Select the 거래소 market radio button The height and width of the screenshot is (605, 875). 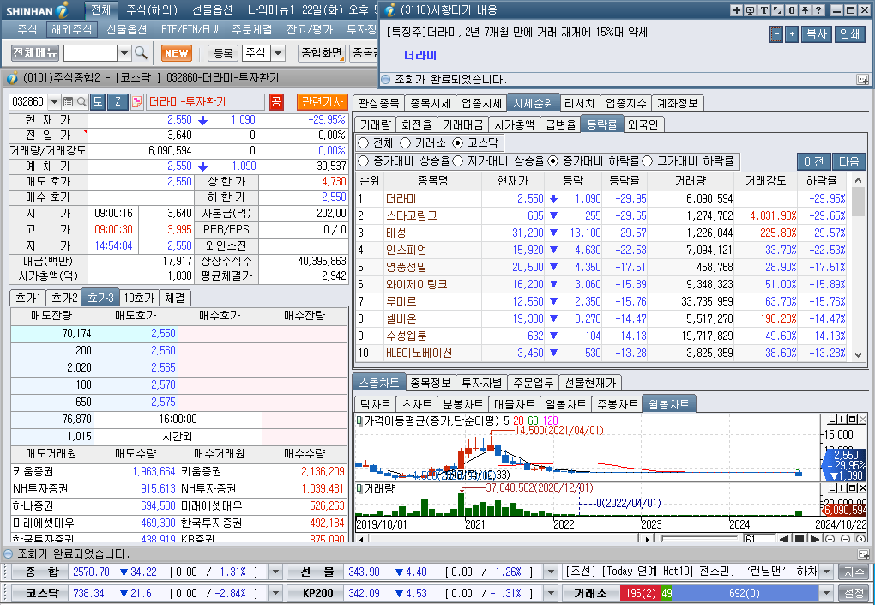[406, 142]
